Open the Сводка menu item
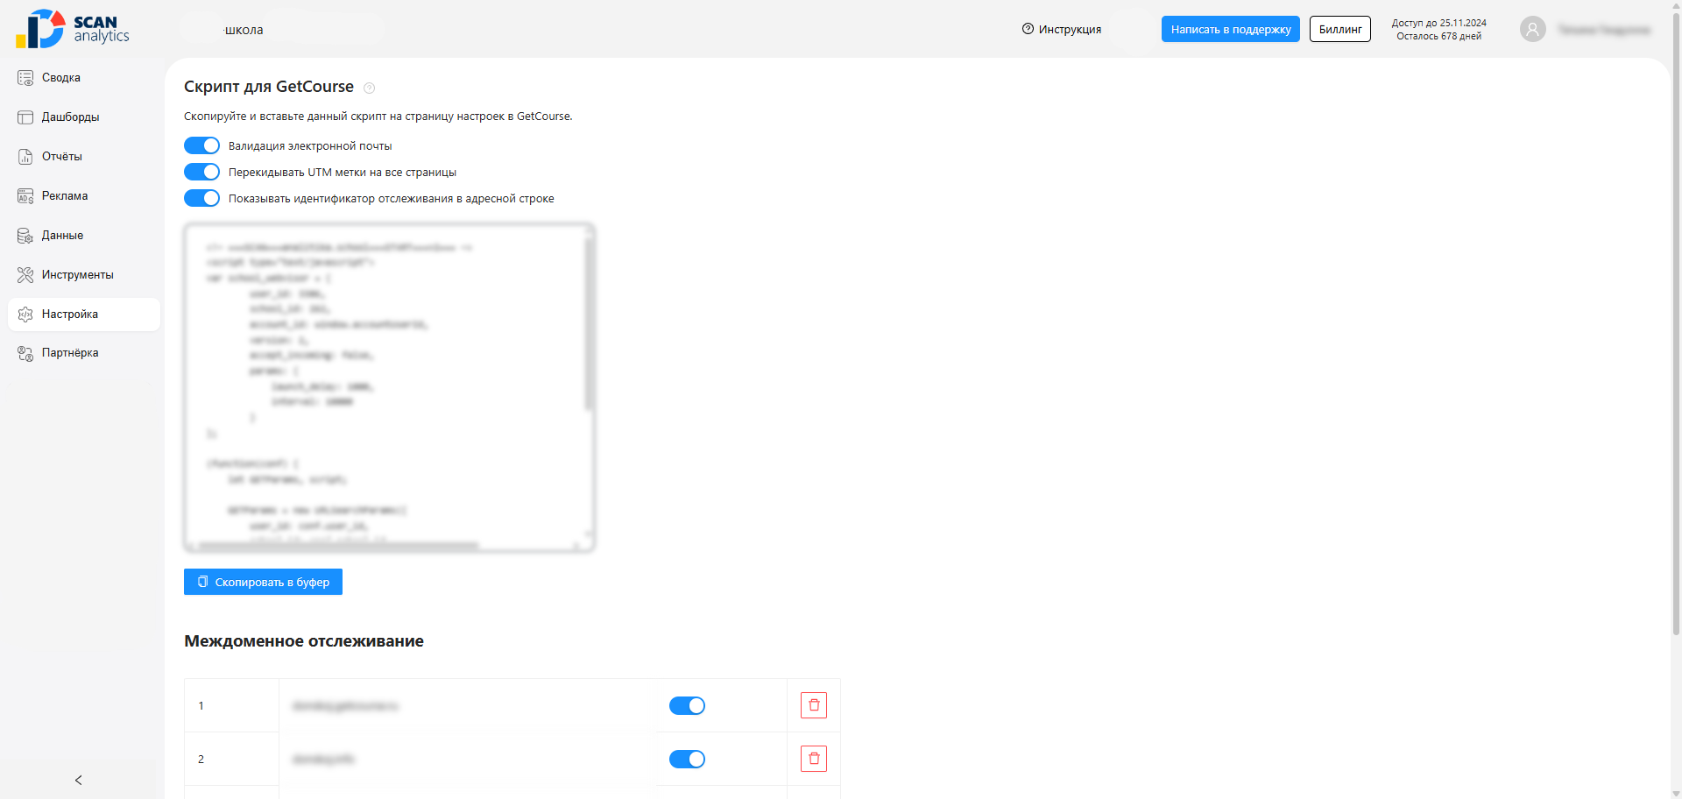Image resolution: width=1682 pixels, height=799 pixels. pos(84,78)
